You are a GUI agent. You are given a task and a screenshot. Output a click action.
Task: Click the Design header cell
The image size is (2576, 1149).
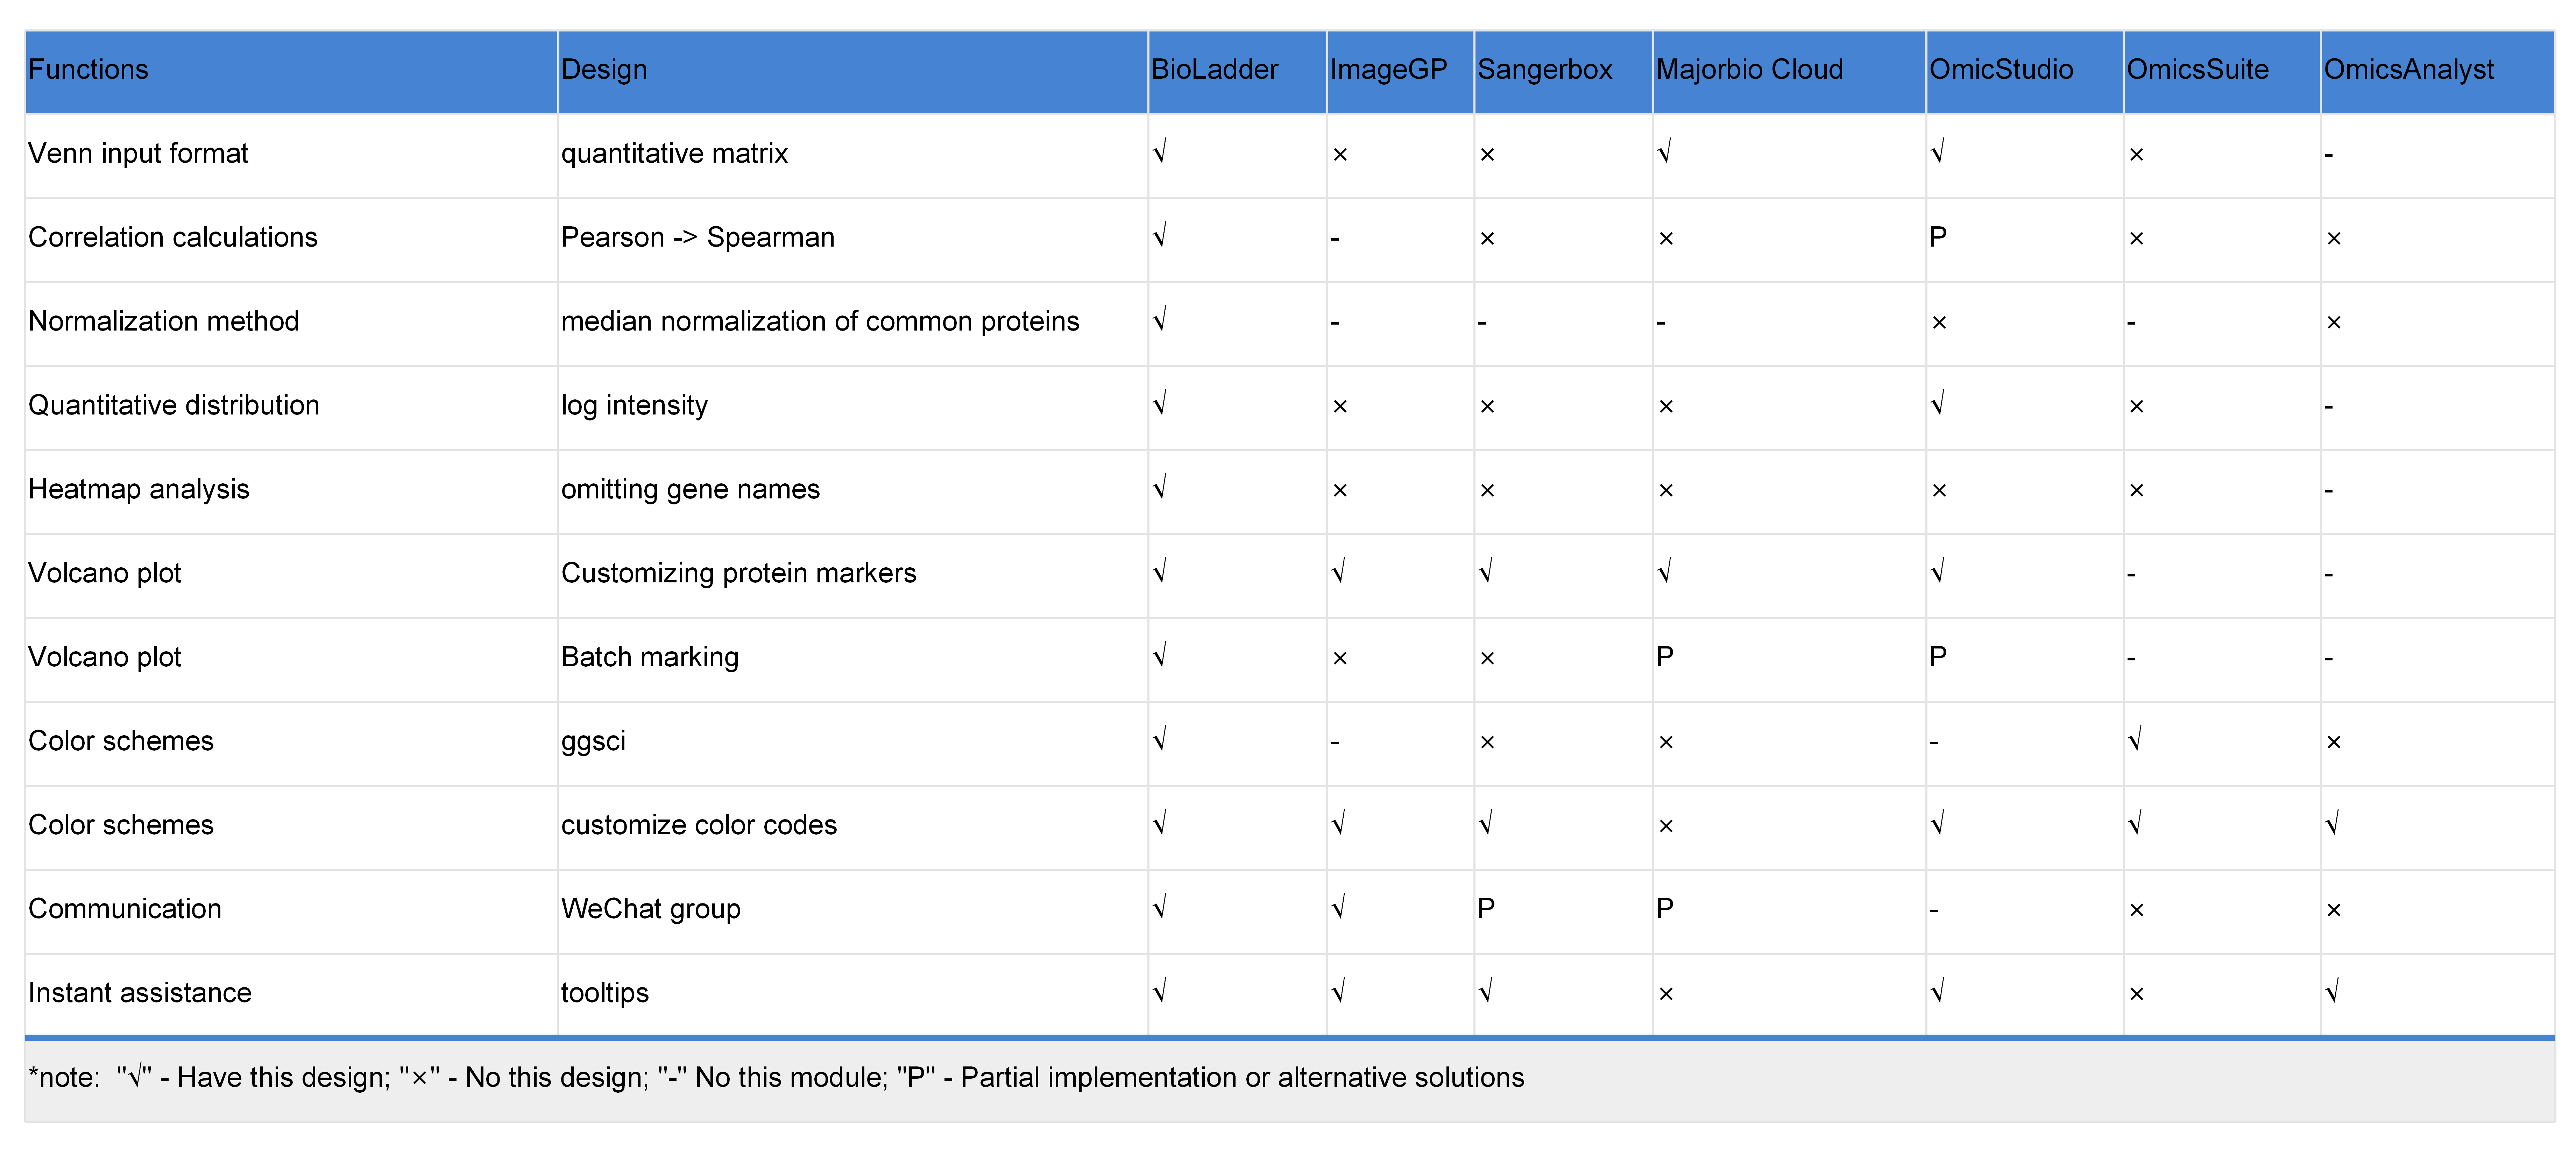pos(604,70)
